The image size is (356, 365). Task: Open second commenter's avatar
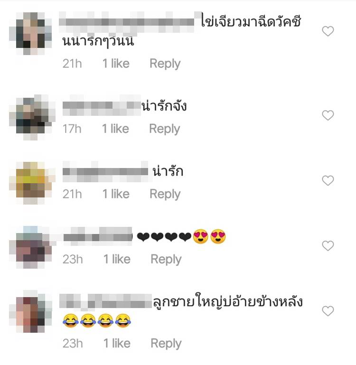[x=32, y=117]
